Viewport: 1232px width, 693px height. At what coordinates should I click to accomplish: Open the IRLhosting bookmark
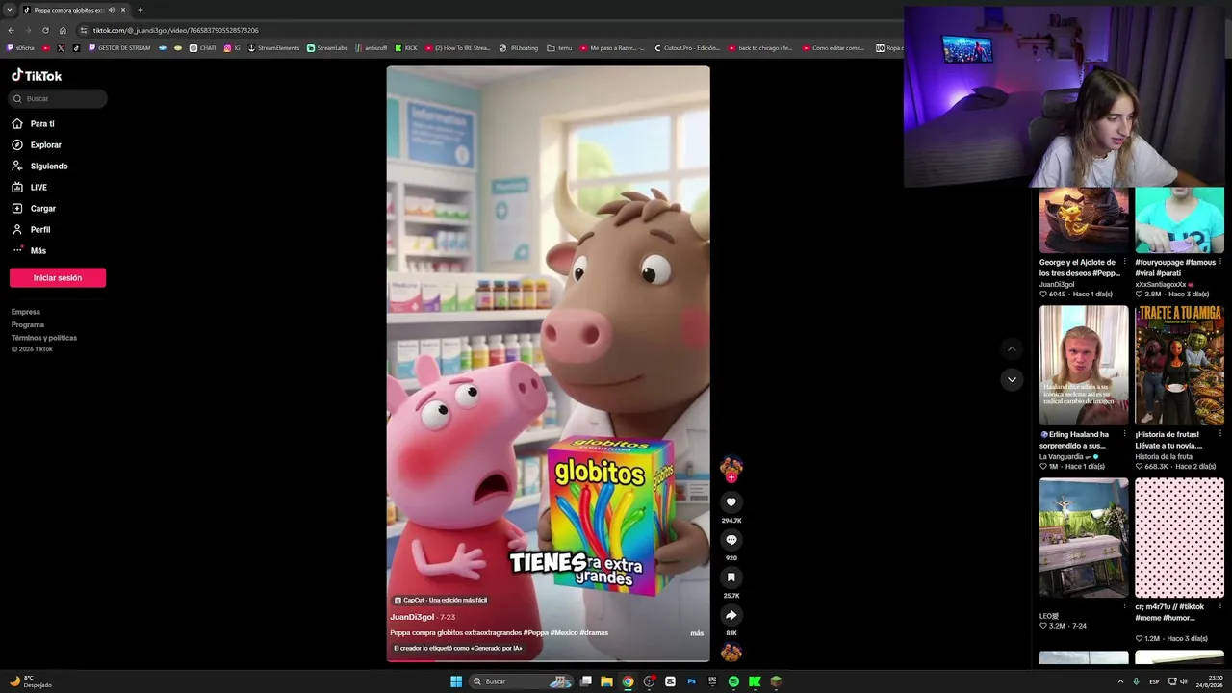click(519, 47)
